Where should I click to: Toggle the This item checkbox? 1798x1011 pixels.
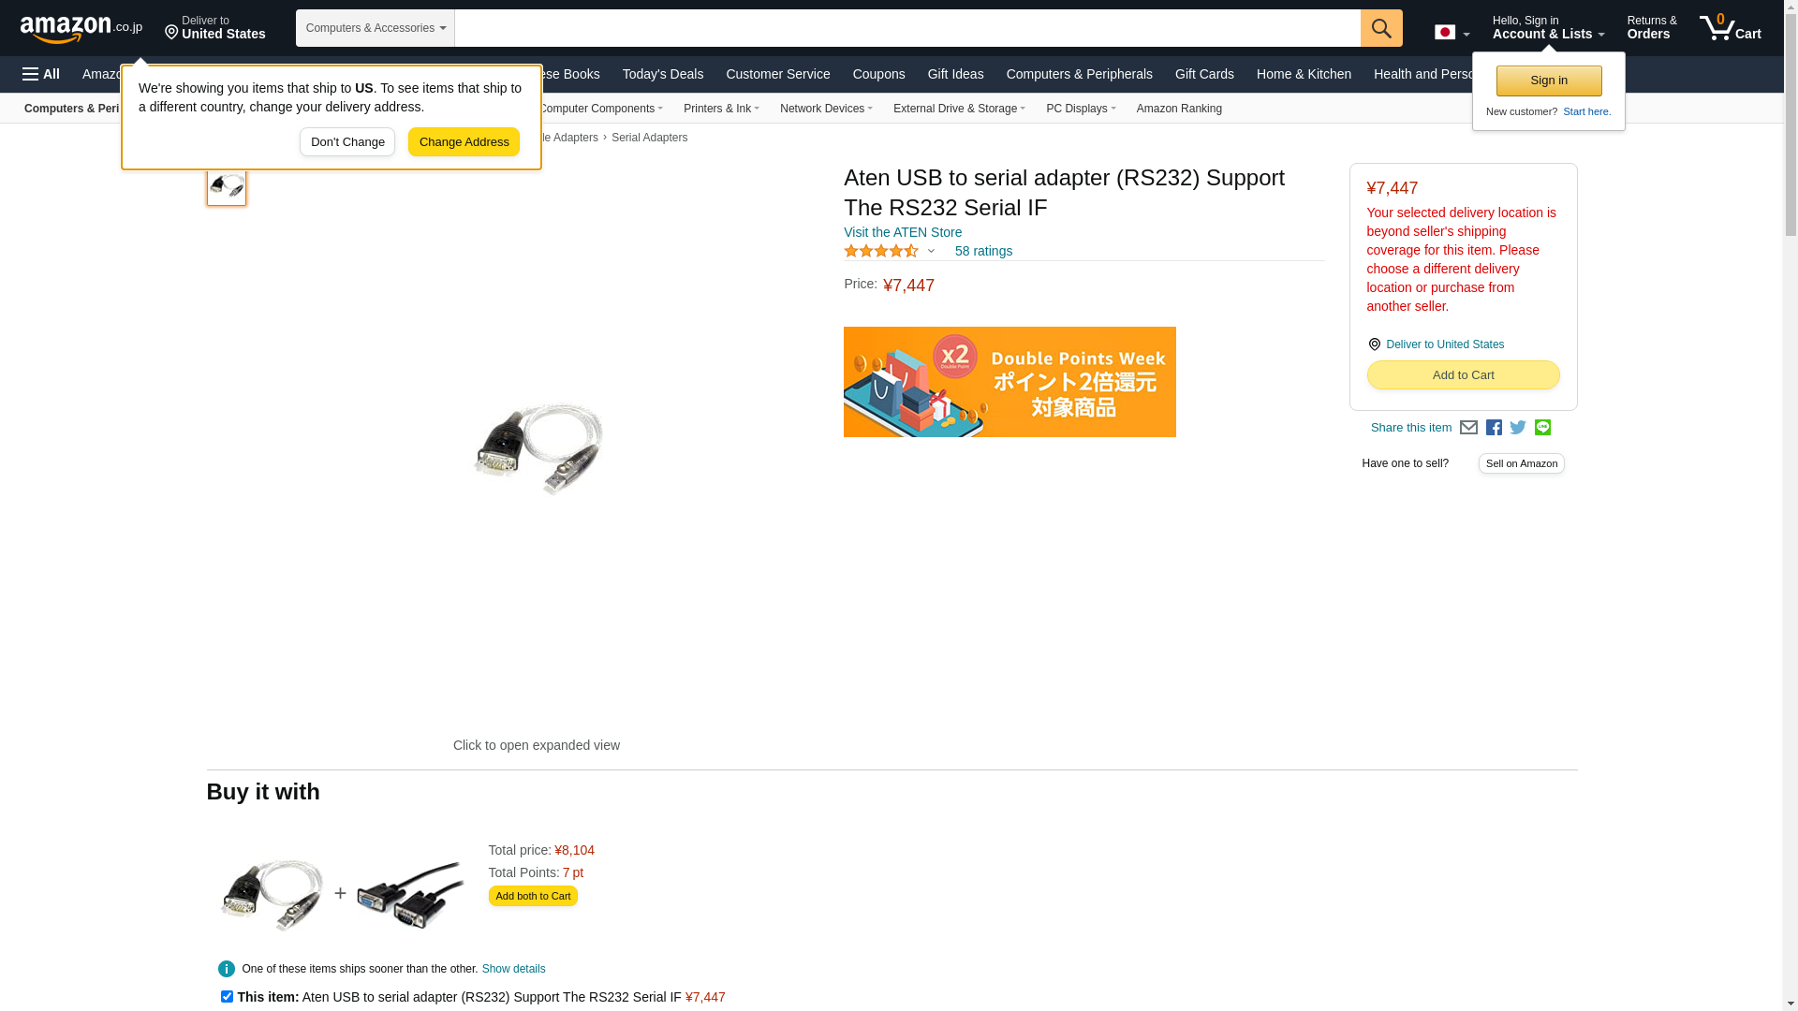pos(227,996)
